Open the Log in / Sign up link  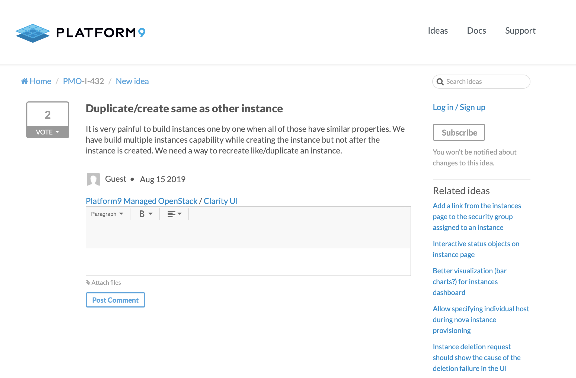[459, 107]
